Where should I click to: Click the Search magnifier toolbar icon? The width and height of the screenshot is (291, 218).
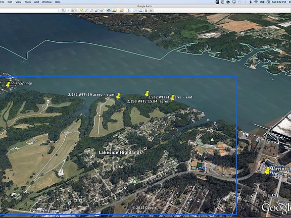point(63,11)
